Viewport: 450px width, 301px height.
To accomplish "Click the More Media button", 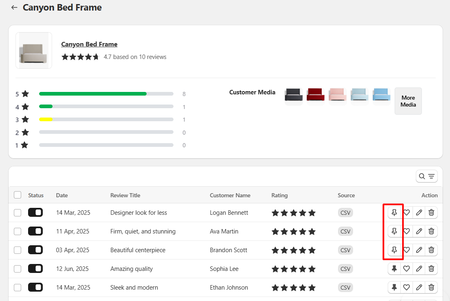I will (x=408, y=101).
